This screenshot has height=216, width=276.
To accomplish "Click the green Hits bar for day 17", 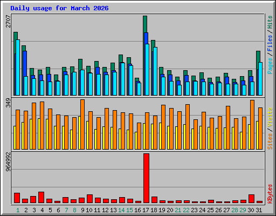I will (x=145, y=24).
